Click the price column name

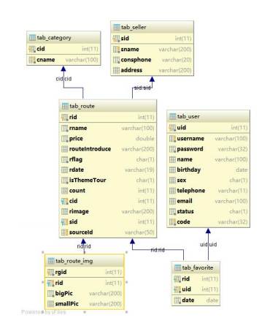(76, 139)
